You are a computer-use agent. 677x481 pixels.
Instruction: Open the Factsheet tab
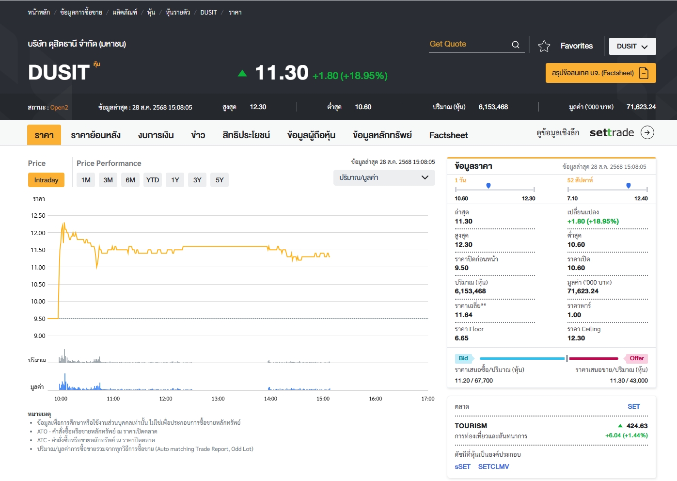pyautogui.click(x=448, y=135)
